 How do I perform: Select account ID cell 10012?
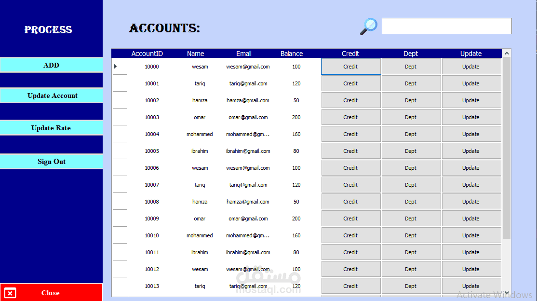pos(152,269)
